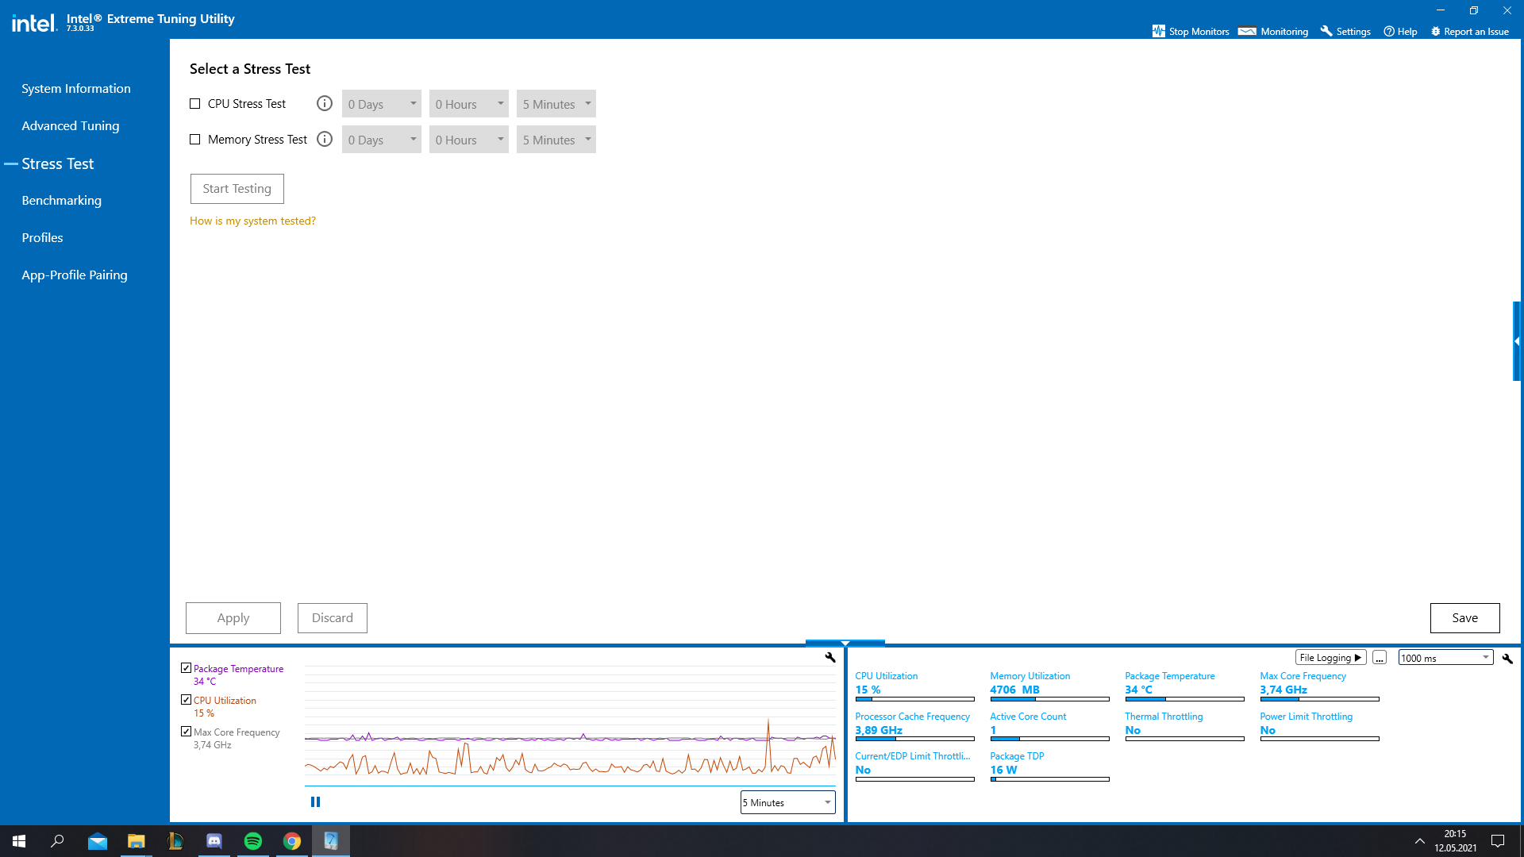Open Spotify from the taskbar
The height and width of the screenshot is (857, 1524).
click(253, 841)
